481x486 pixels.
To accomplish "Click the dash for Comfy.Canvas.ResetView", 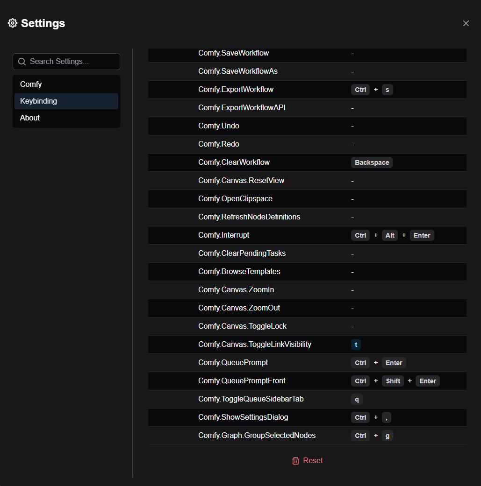I will [x=352, y=180].
